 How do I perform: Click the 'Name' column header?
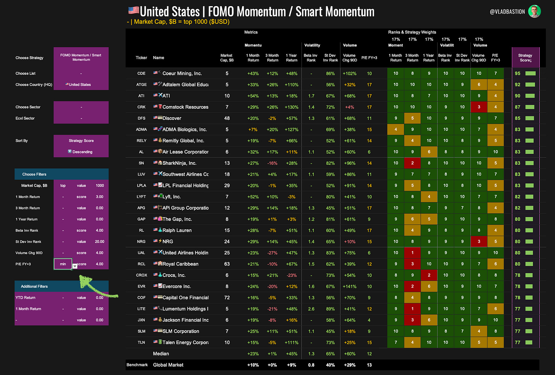point(159,58)
